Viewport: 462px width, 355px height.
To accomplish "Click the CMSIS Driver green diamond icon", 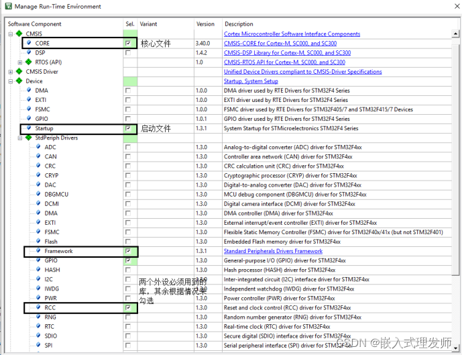I will pos(19,71).
